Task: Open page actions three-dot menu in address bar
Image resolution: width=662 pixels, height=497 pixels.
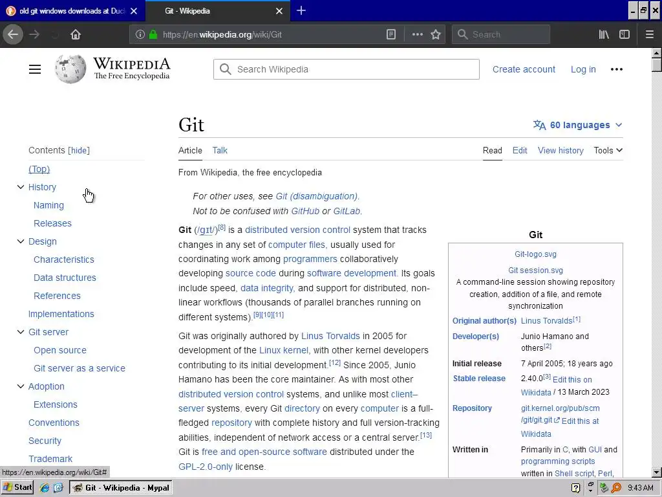Action: 417,35
